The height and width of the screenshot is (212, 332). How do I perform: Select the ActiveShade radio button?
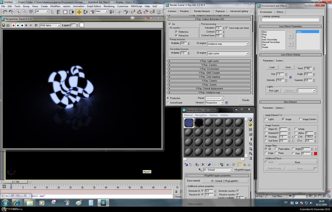click(168, 103)
